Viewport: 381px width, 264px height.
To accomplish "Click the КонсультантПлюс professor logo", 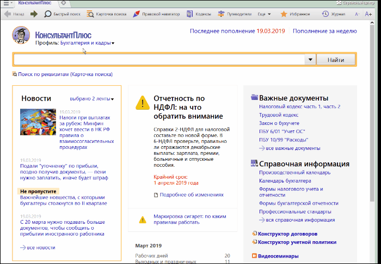I will tap(21, 35).
